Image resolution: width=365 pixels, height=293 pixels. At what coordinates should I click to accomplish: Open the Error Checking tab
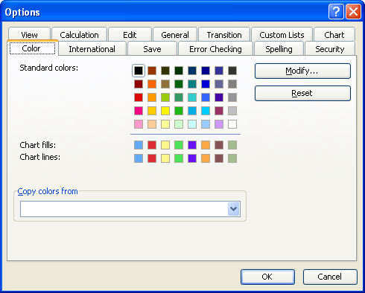(x=215, y=49)
